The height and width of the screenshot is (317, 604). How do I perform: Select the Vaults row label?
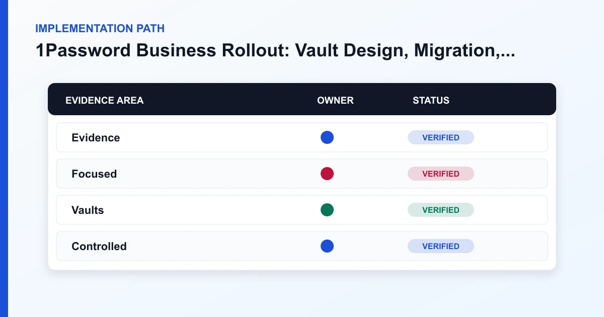tap(88, 210)
